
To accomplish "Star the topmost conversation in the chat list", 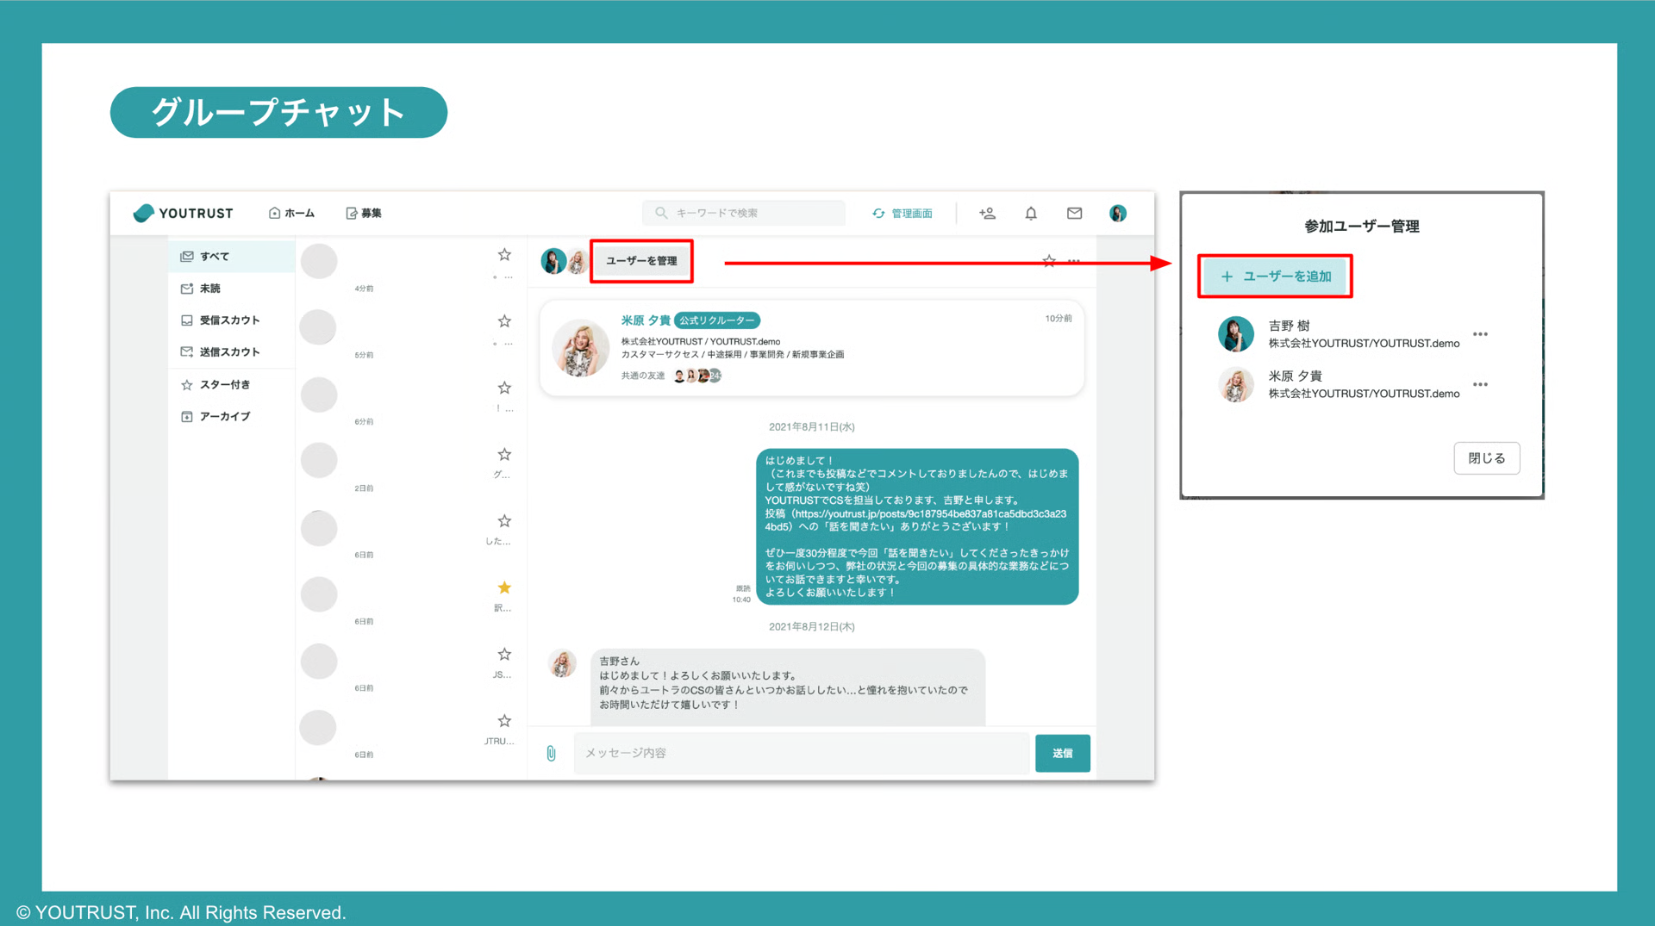I will 504,254.
